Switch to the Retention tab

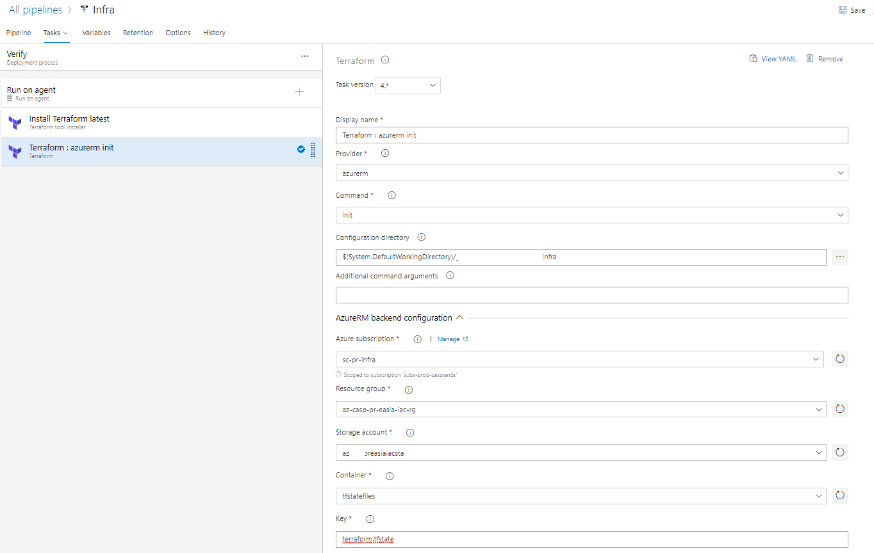pos(138,33)
